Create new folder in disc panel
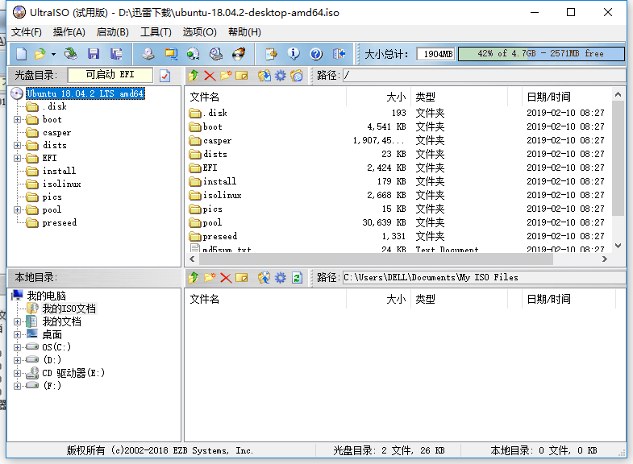This screenshot has width=633, height=464. (x=226, y=76)
